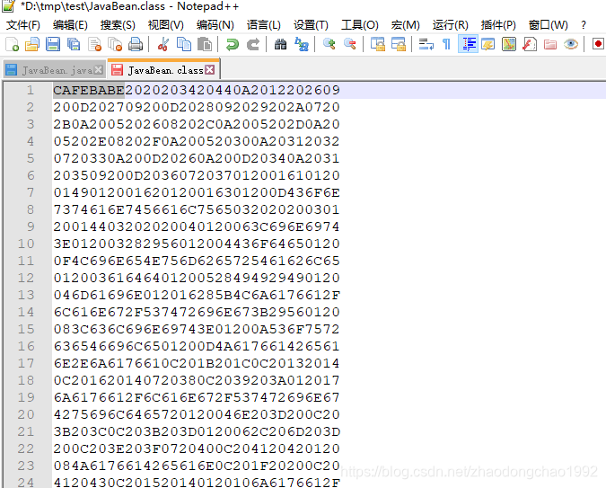Open the 文件(F) menu
This screenshot has width=606, height=488.
coord(23,25)
